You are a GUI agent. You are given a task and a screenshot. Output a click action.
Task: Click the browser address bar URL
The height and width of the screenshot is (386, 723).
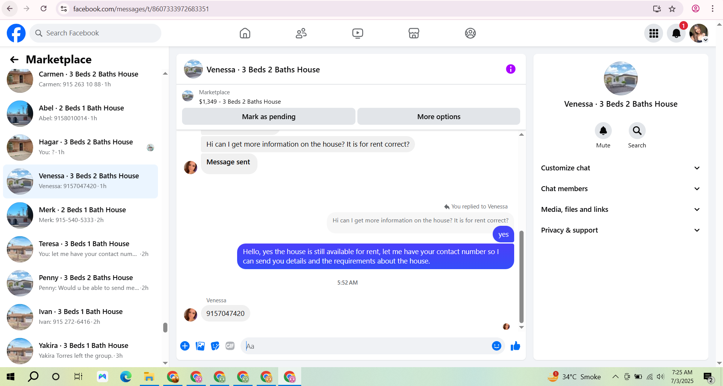tap(141, 9)
